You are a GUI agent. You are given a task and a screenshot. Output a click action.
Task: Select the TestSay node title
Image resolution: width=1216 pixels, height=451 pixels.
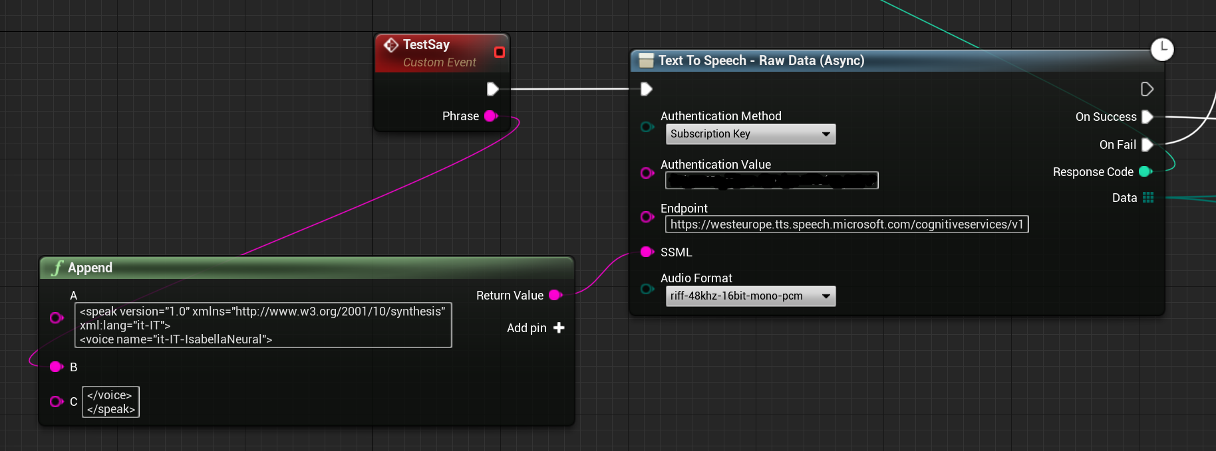click(x=426, y=45)
